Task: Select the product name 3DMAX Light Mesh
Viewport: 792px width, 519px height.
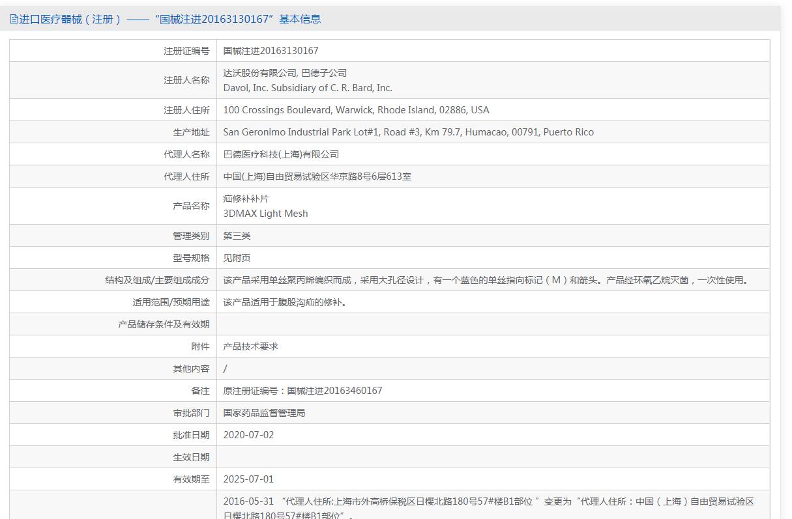Action: point(265,214)
